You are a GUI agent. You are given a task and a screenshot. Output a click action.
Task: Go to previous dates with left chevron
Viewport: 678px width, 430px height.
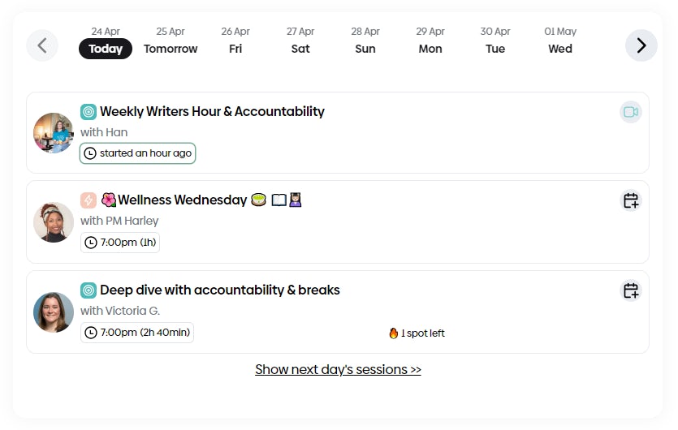click(x=42, y=45)
